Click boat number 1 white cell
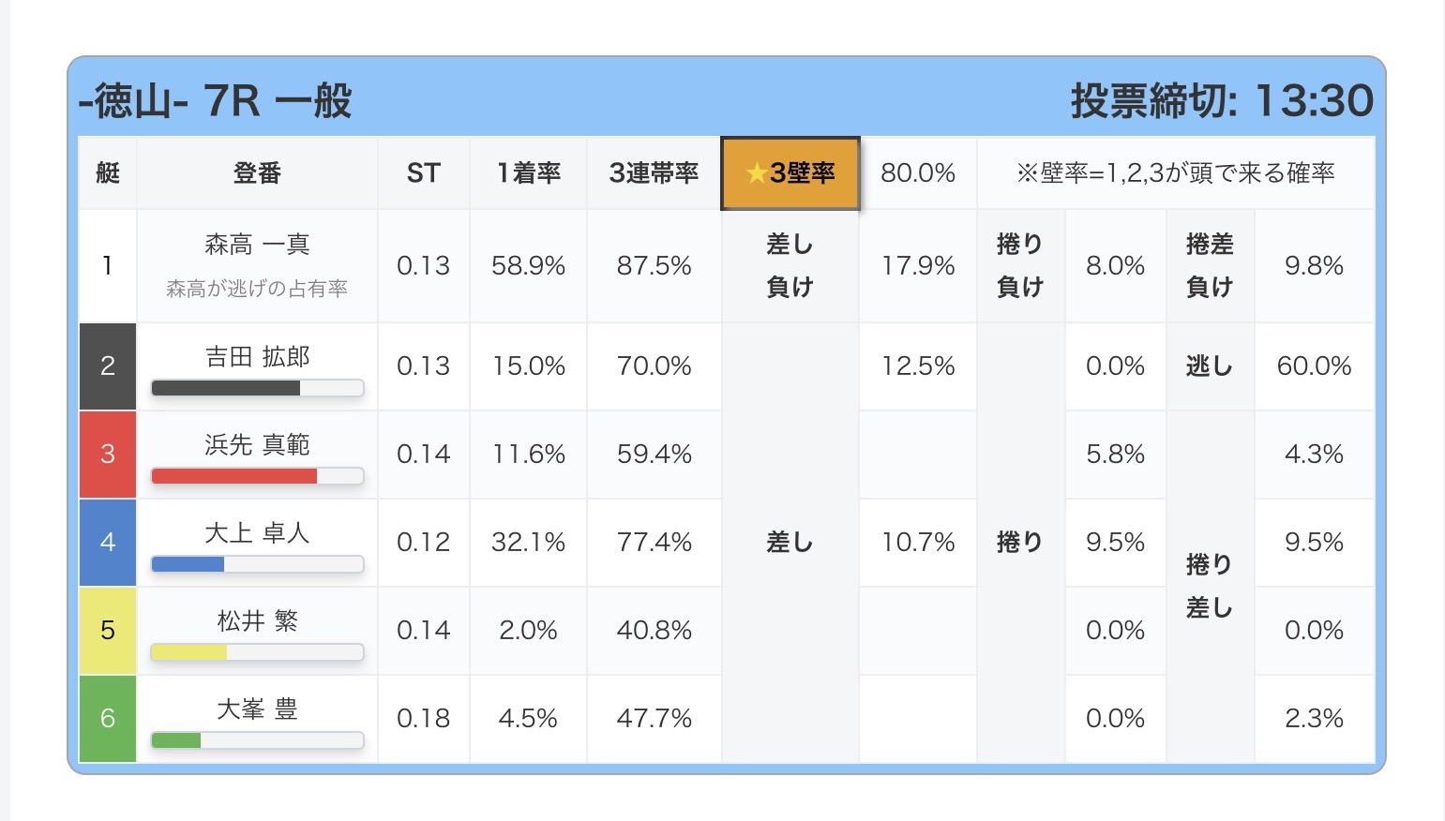 point(108,266)
